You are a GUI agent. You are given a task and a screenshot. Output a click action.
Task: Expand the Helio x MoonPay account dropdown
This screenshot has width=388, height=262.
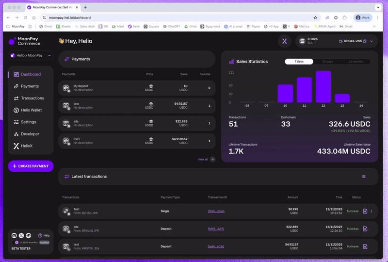point(31,55)
